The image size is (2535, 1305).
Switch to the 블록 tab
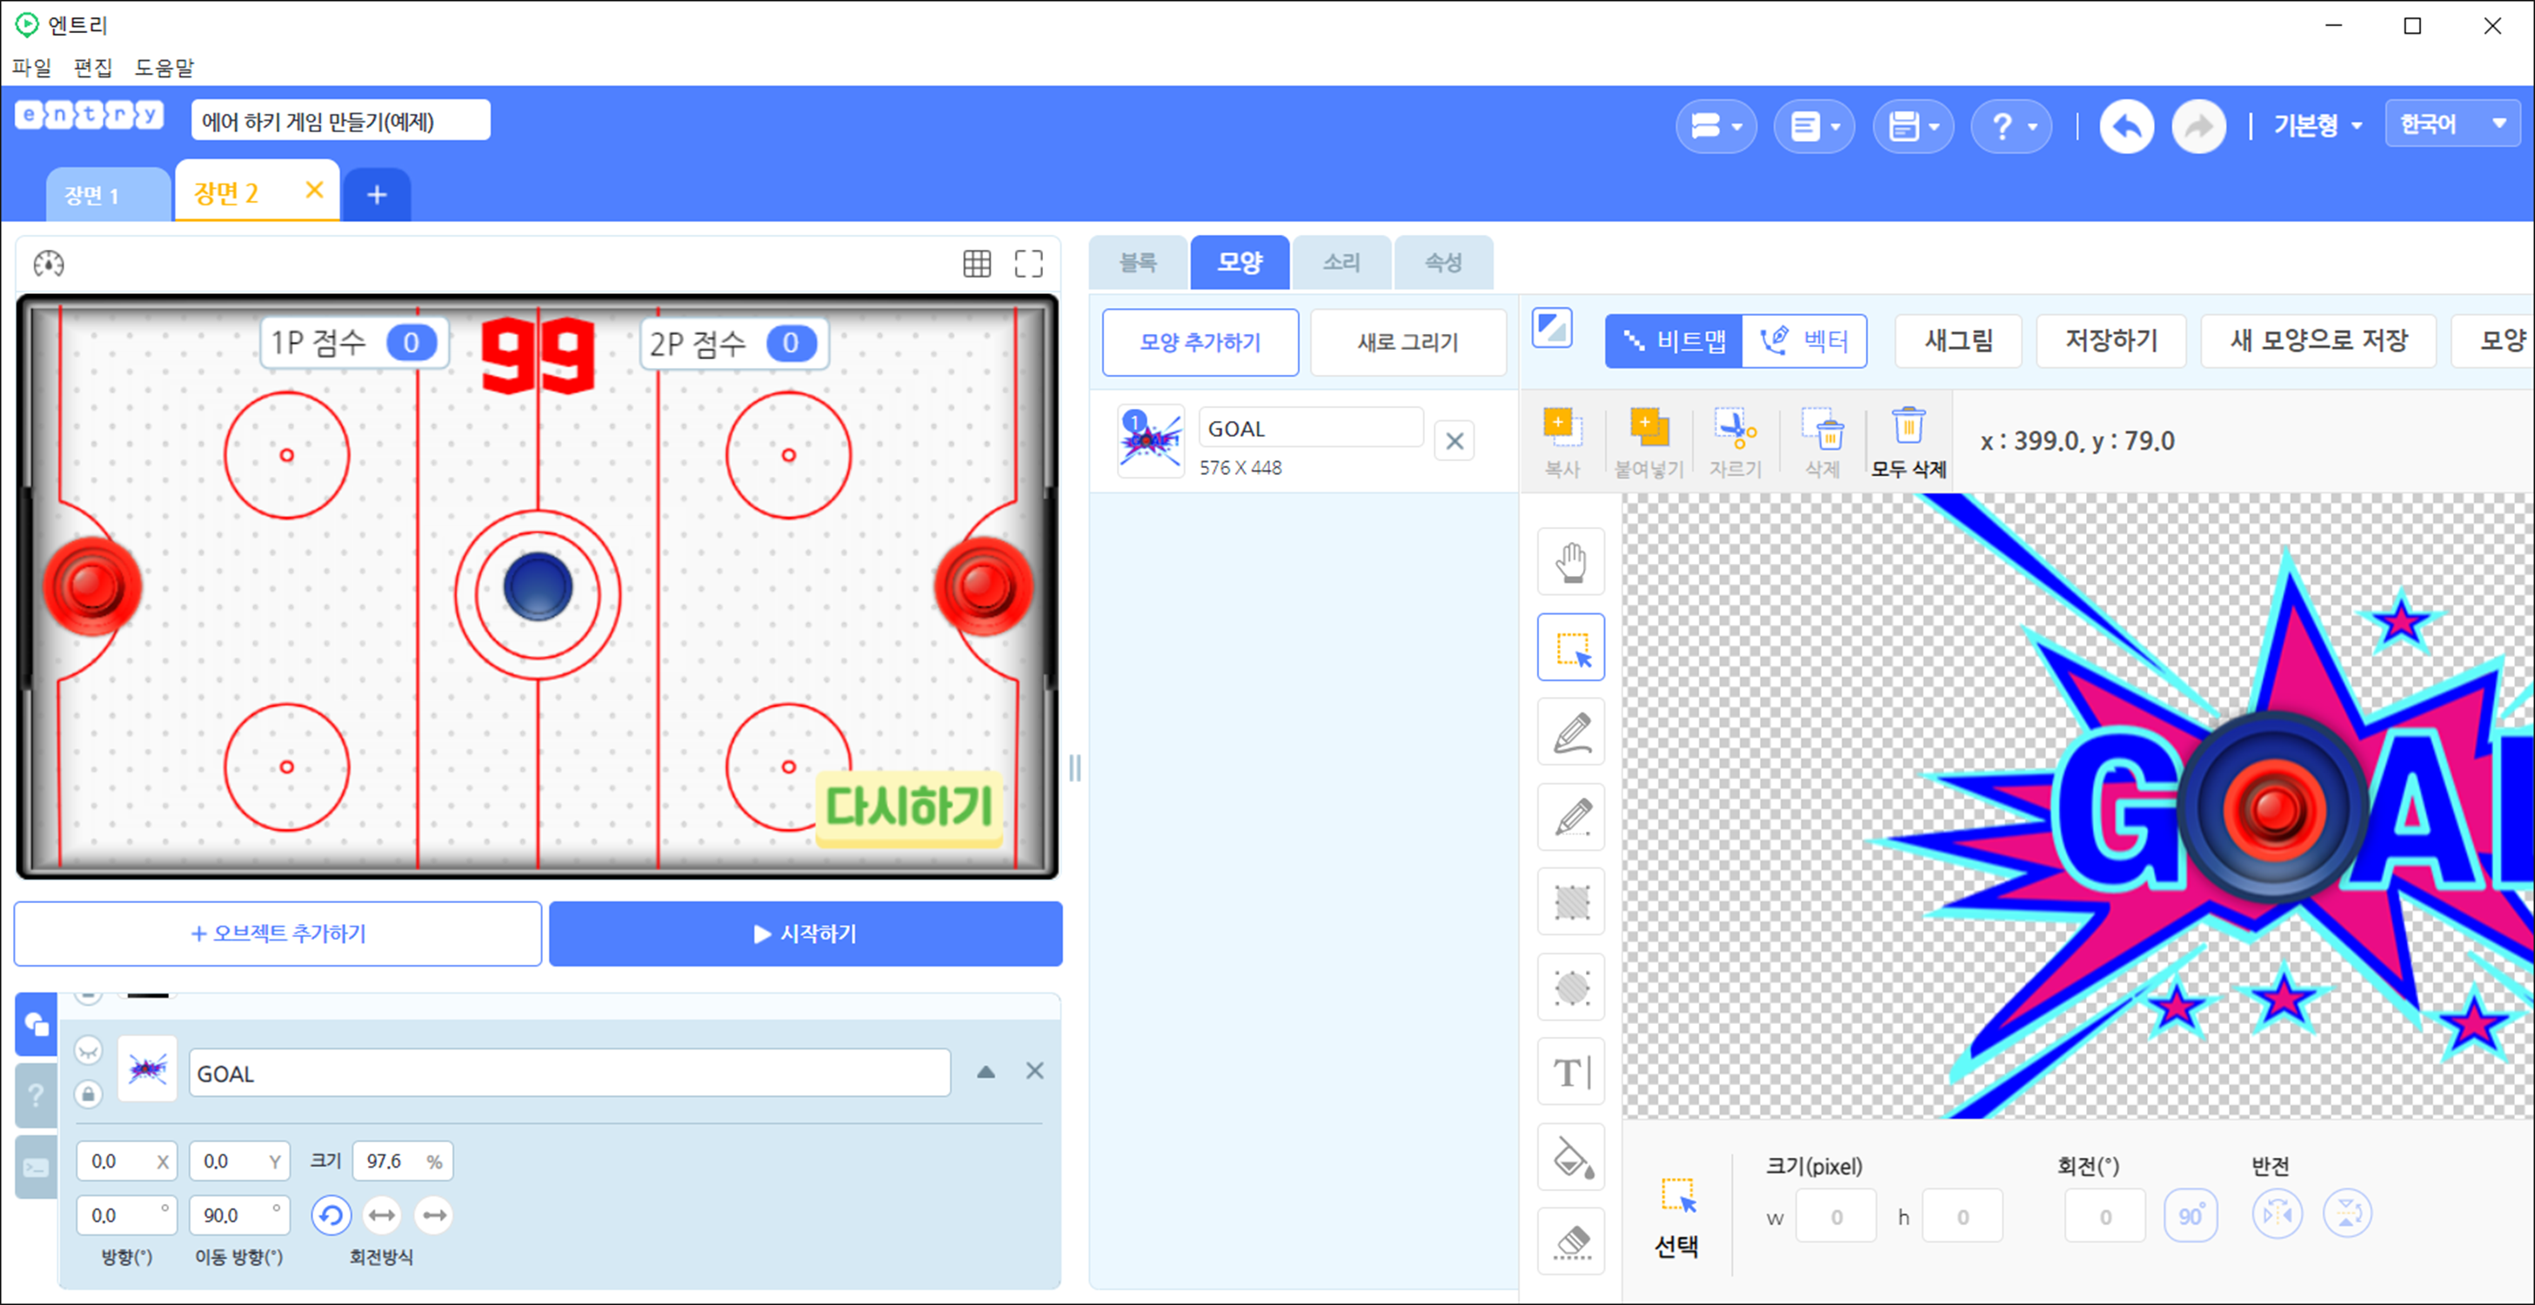[x=1138, y=263]
